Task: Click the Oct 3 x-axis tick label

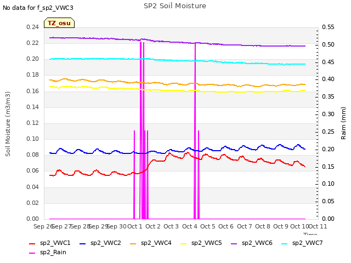Action: (x=171, y=226)
